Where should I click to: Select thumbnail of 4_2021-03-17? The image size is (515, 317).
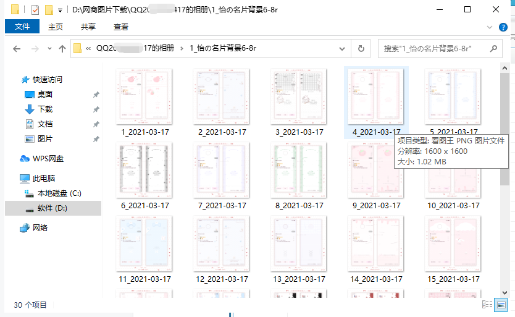(x=375, y=96)
